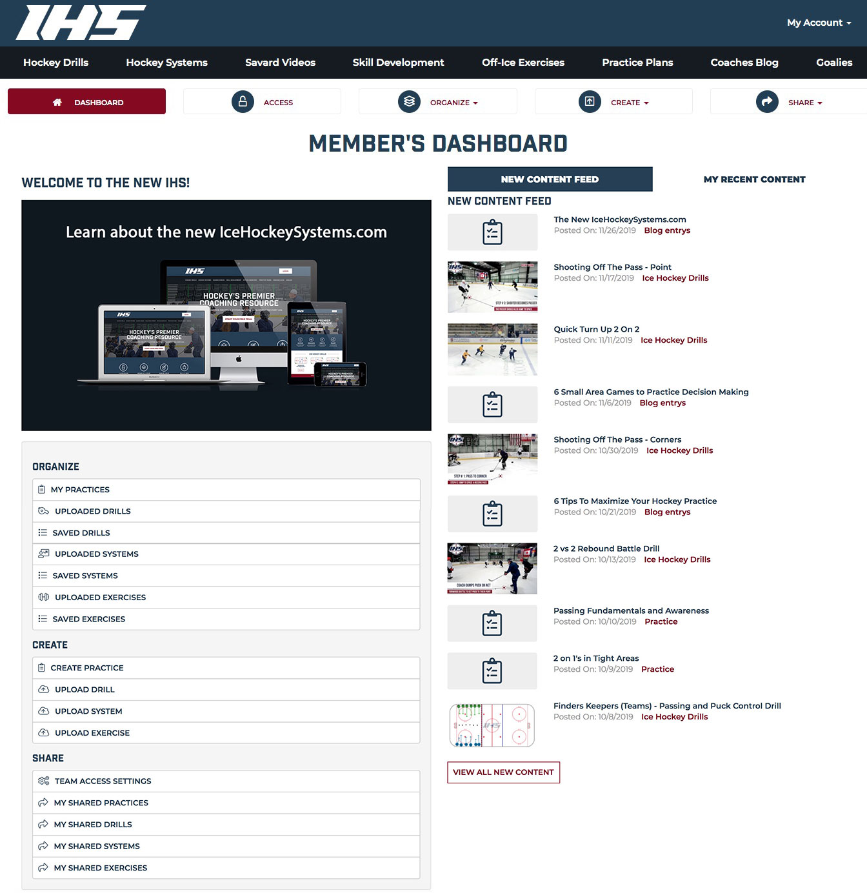This screenshot has width=867, height=895.
Task: Switch to the My Recent Content tab
Action: click(755, 179)
